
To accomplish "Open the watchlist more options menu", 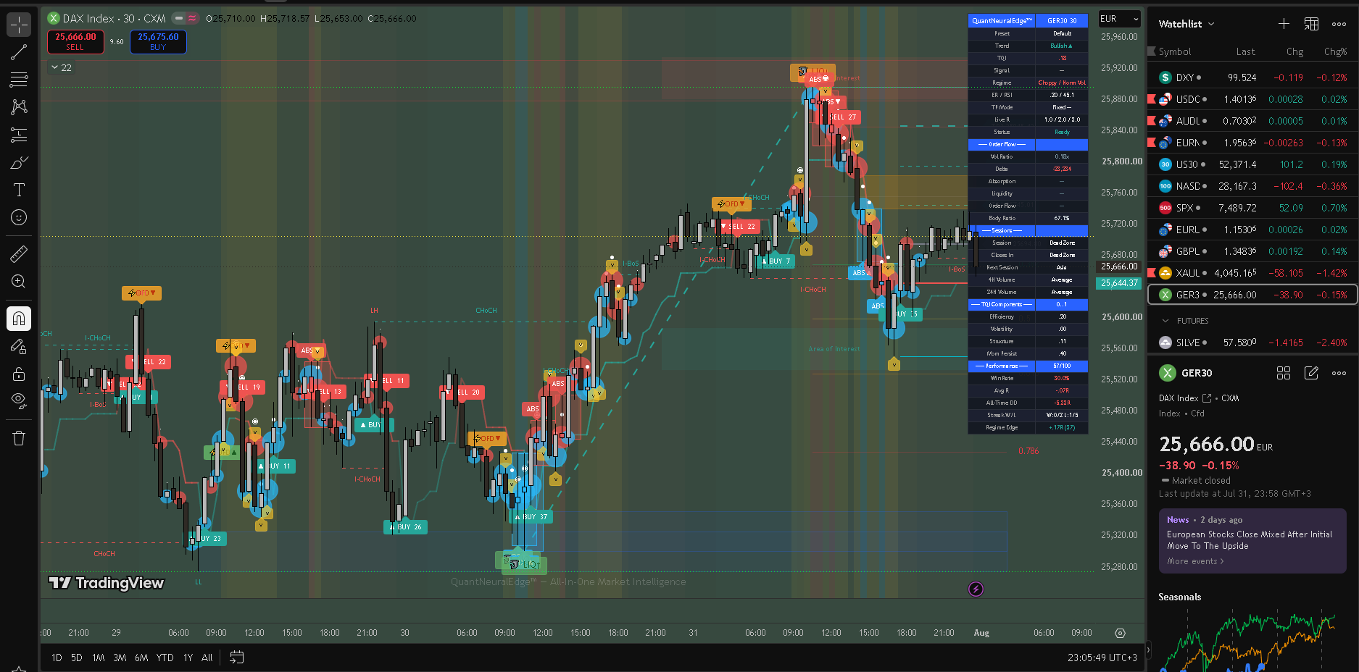I will tap(1339, 24).
